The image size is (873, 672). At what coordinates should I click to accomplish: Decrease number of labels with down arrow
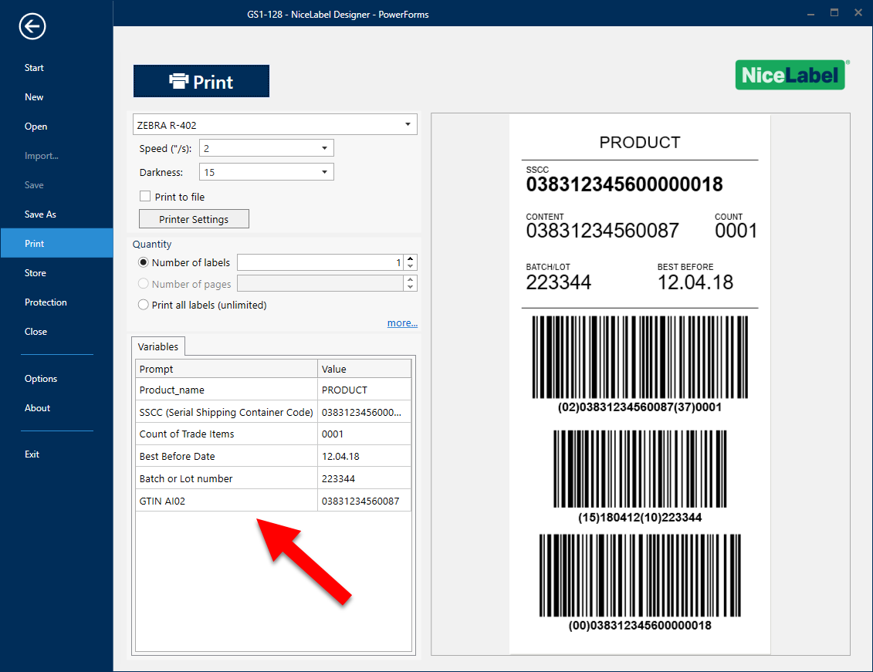(x=411, y=267)
